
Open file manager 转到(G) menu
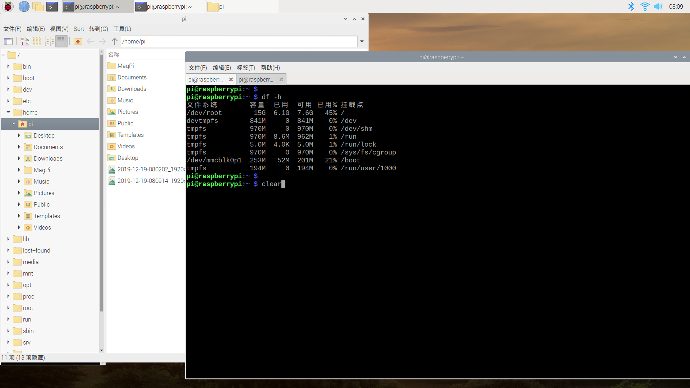click(99, 29)
